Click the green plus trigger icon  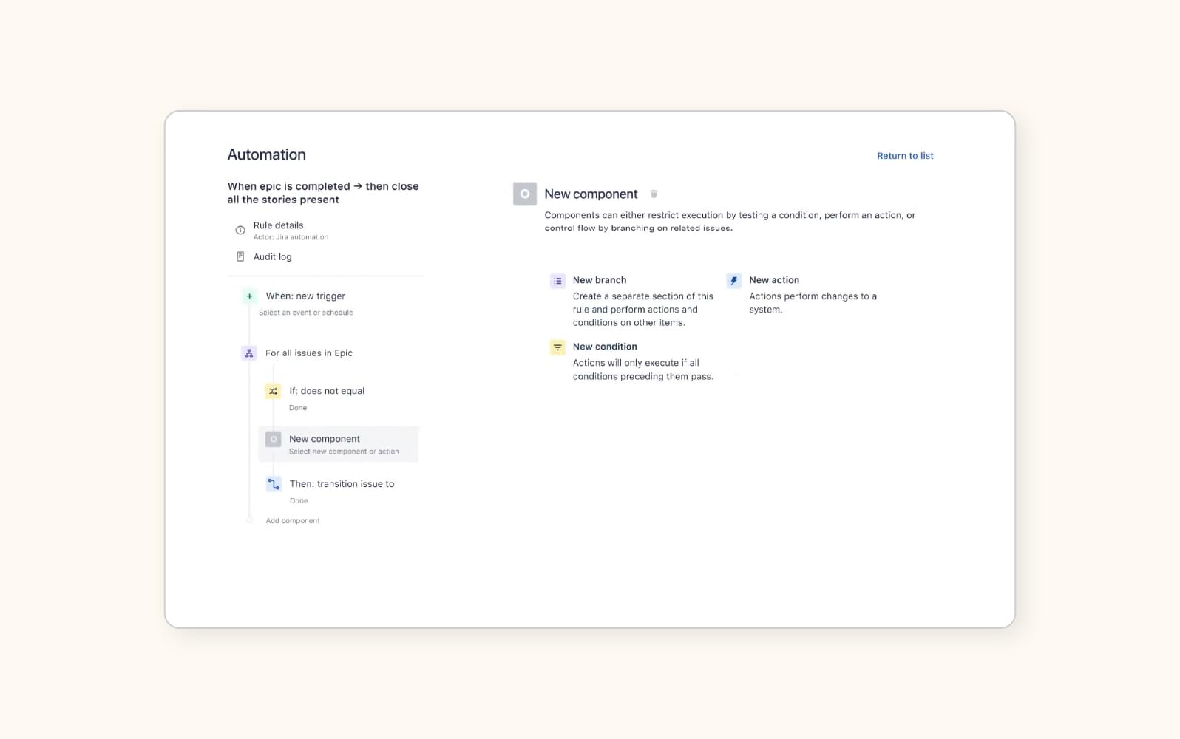tap(249, 296)
